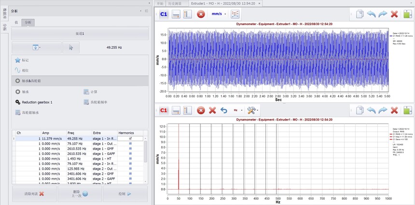Click the cursor pointer tool button
415x205 pixels.
71,47
